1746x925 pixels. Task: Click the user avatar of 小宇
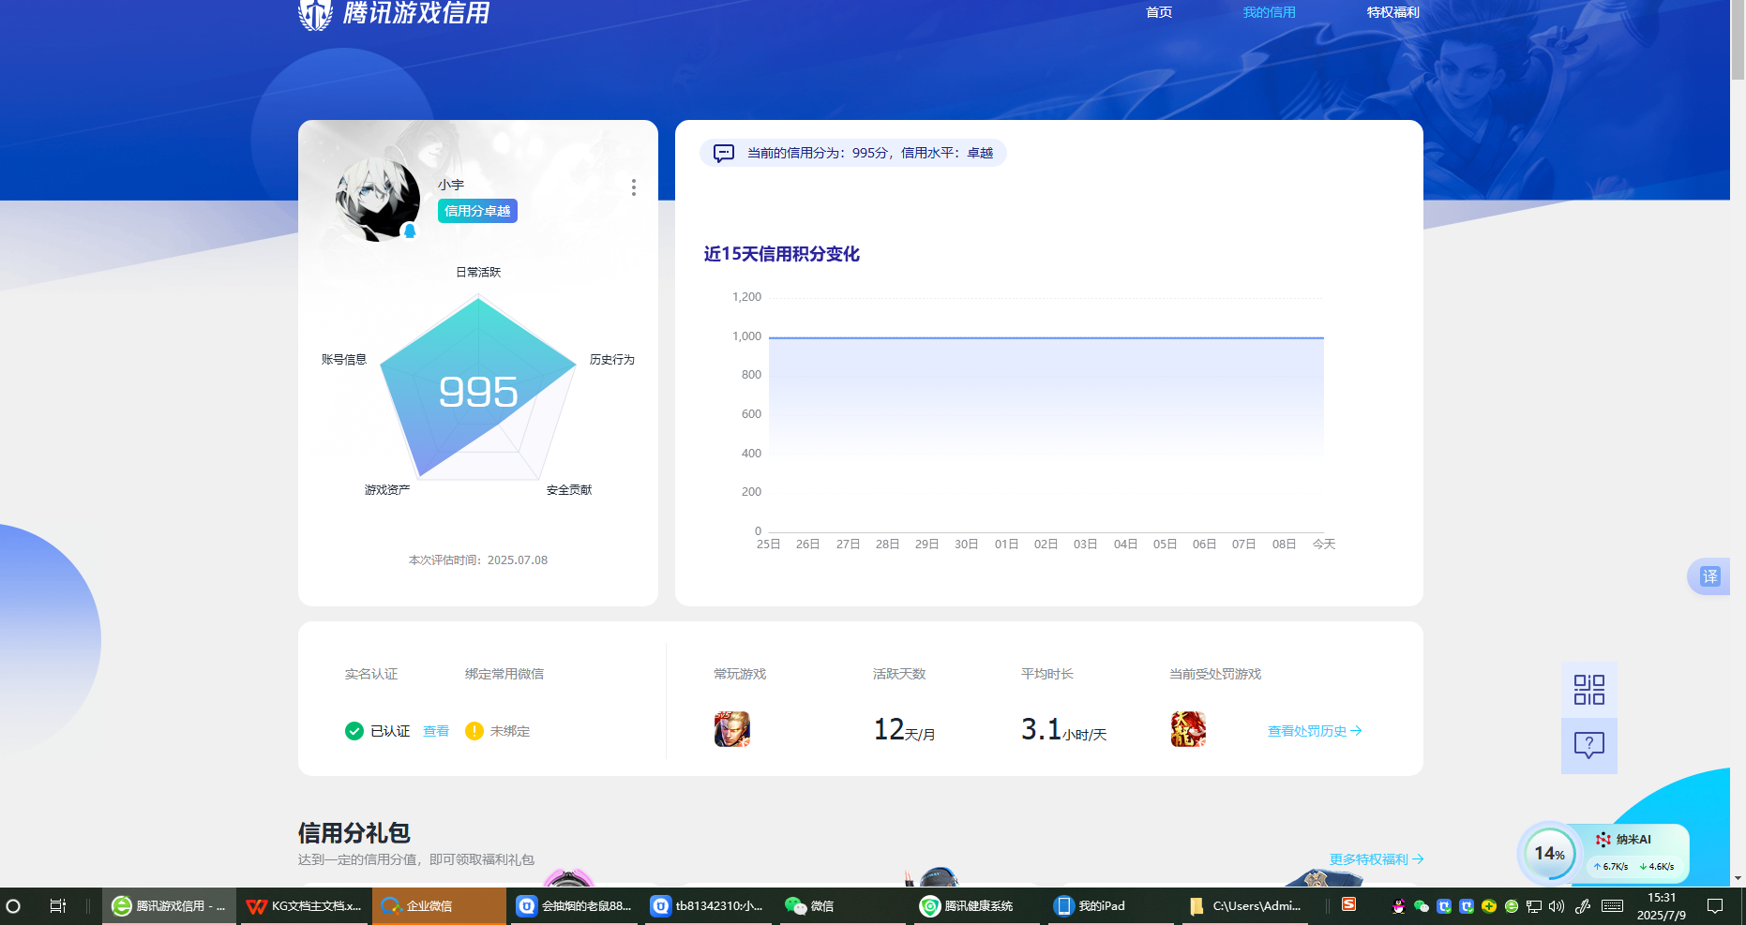(378, 200)
